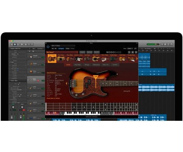Select the '60s P-Bass model thumbnail
The image size is (183, 152).
point(52,59)
